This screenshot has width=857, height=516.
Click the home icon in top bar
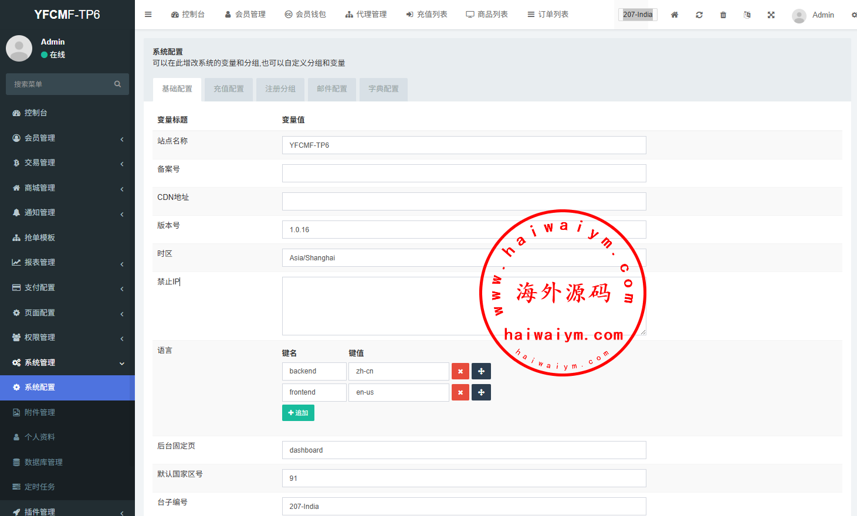click(675, 15)
